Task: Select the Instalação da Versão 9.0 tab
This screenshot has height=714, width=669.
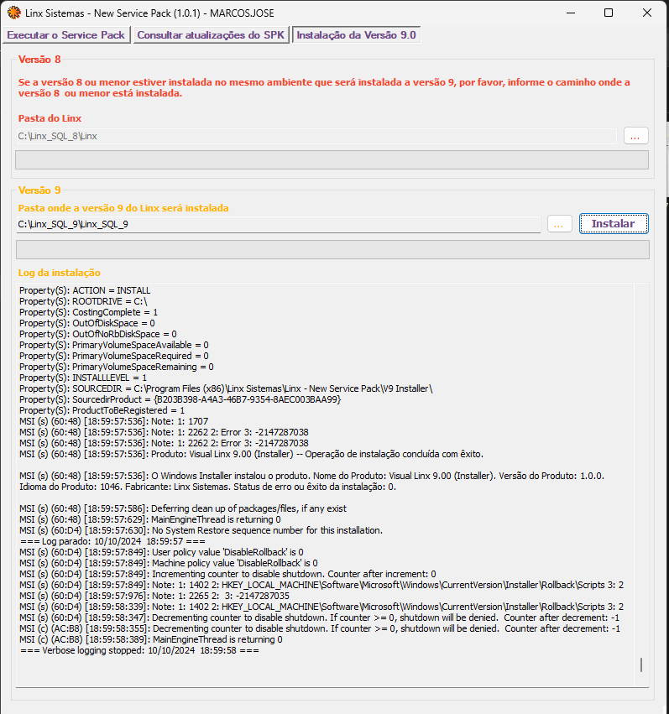Action: coord(356,35)
